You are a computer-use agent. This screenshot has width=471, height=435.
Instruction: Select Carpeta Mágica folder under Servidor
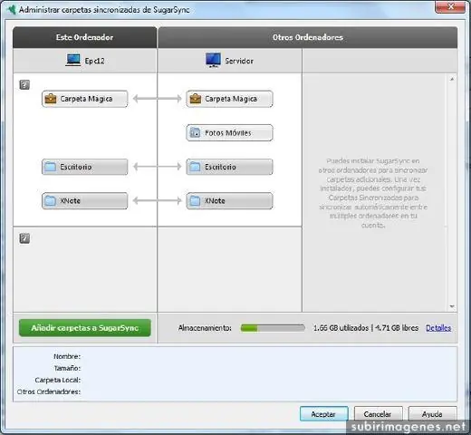(x=229, y=99)
